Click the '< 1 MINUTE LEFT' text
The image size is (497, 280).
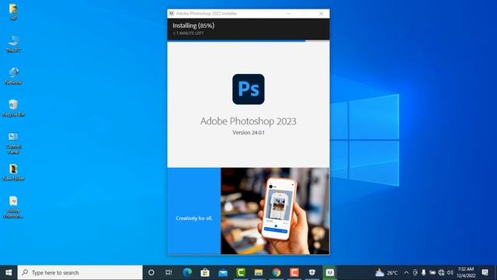click(188, 33)
